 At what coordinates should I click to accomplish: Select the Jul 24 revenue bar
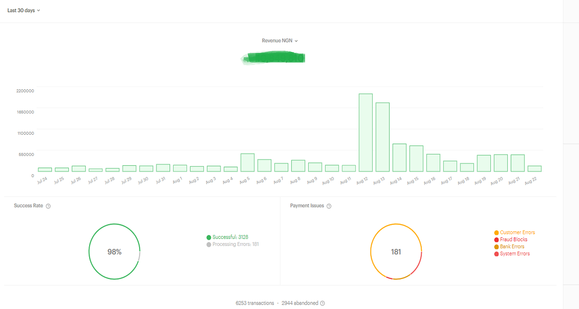tap(45, 169)
